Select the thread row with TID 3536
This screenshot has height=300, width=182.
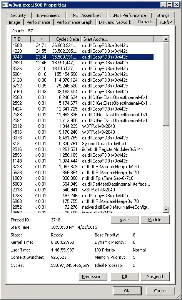coord(82,69)
